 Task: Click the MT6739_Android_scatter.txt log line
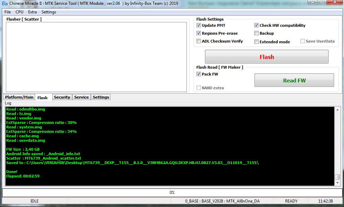44,158
